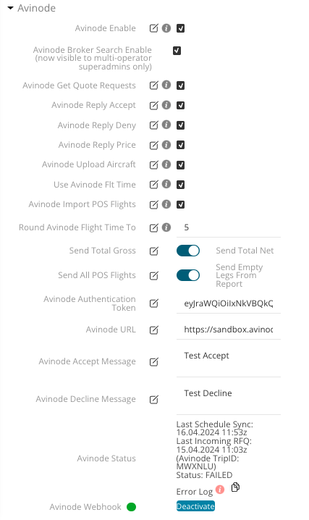Uncheck the Avinode Import POS Flights checkbox

click(180, 204)
